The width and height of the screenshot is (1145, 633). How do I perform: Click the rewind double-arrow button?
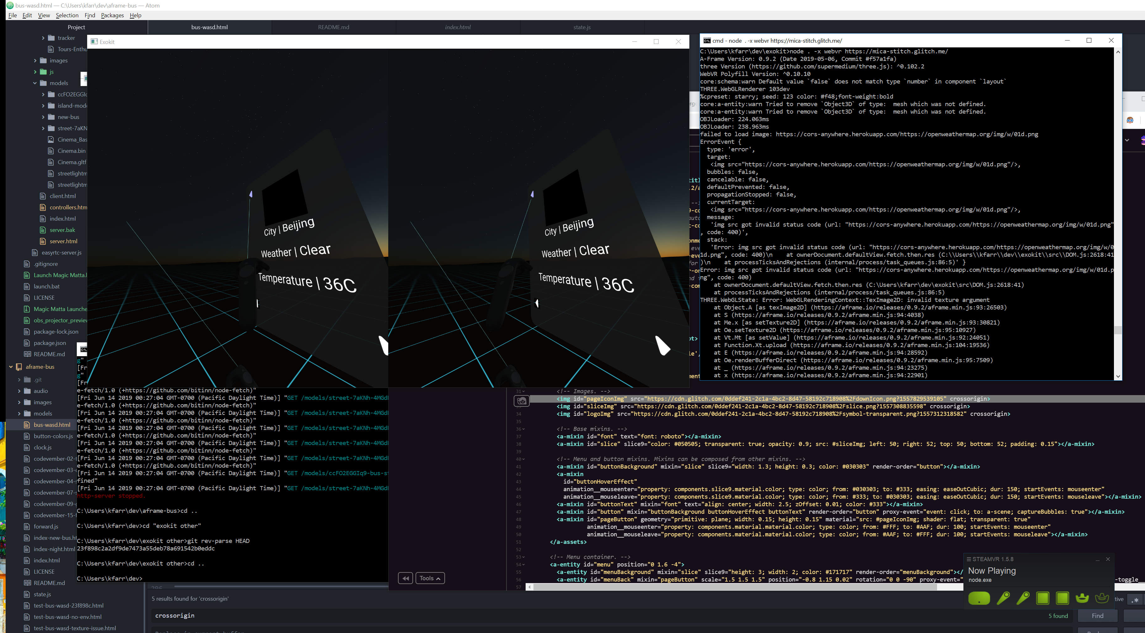406,578
